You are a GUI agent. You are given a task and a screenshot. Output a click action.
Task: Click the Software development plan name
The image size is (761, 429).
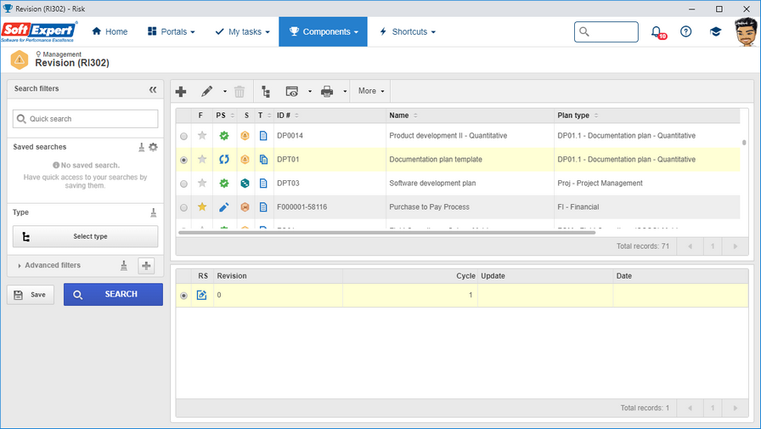click(432, 183)
